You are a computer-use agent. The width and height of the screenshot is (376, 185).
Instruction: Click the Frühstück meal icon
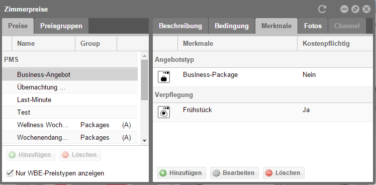click(x=164, y=112)
